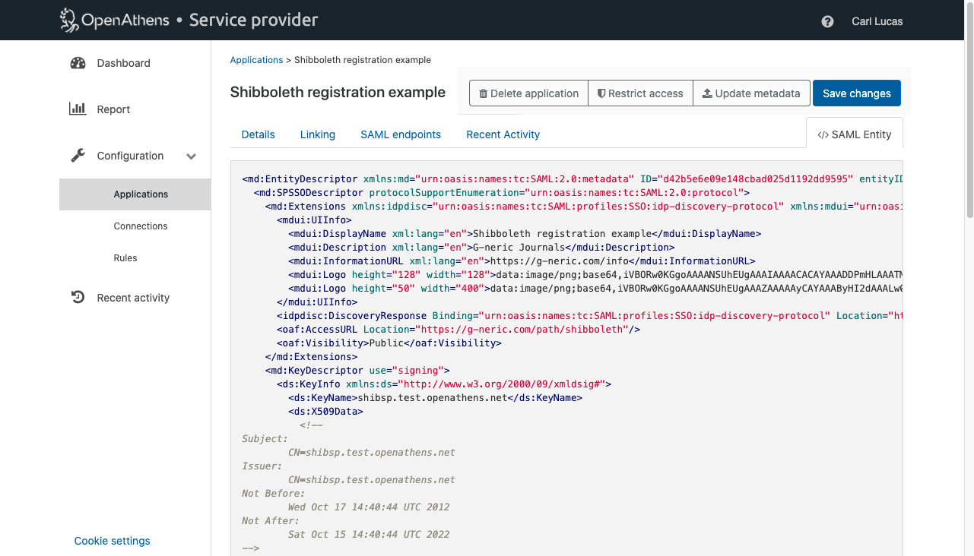Screen dimensions: 974x556
Task: Open the help question mark icon
Action: 827,21
